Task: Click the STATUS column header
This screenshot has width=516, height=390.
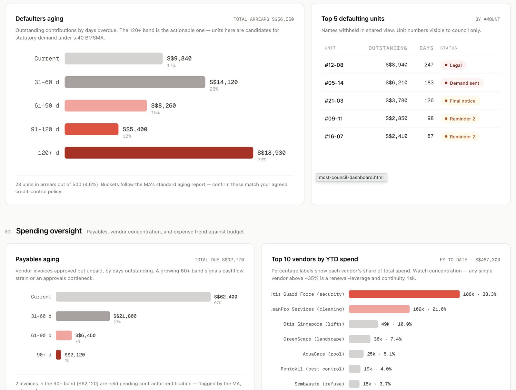Action: 449,48
